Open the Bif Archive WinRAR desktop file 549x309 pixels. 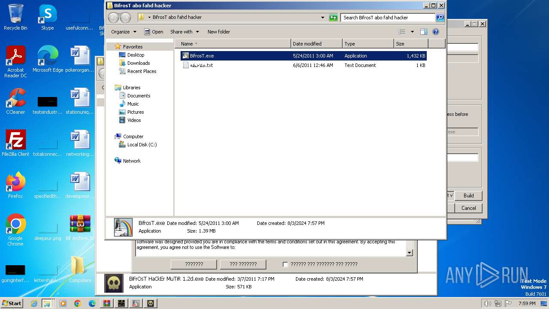coord(80,227)
